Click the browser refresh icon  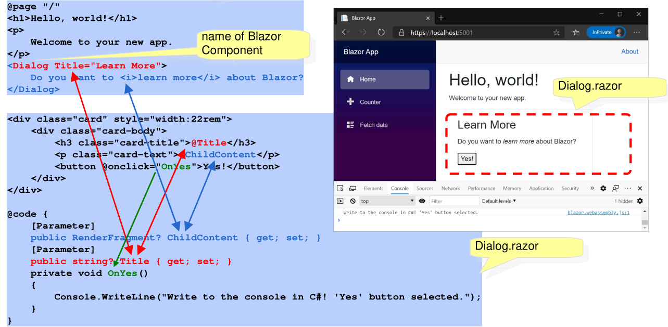pos(381,32)
